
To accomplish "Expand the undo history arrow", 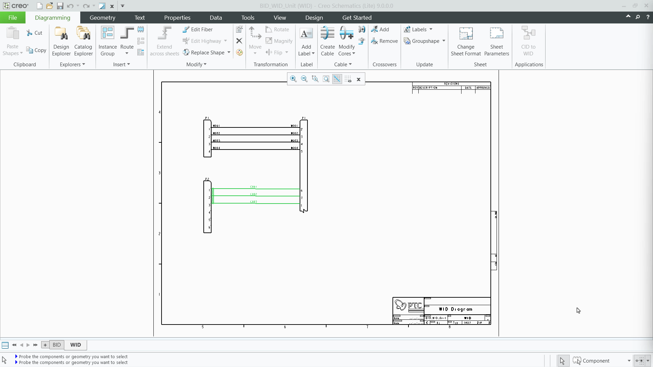I will pyautogui.click(x=78, y=6).
